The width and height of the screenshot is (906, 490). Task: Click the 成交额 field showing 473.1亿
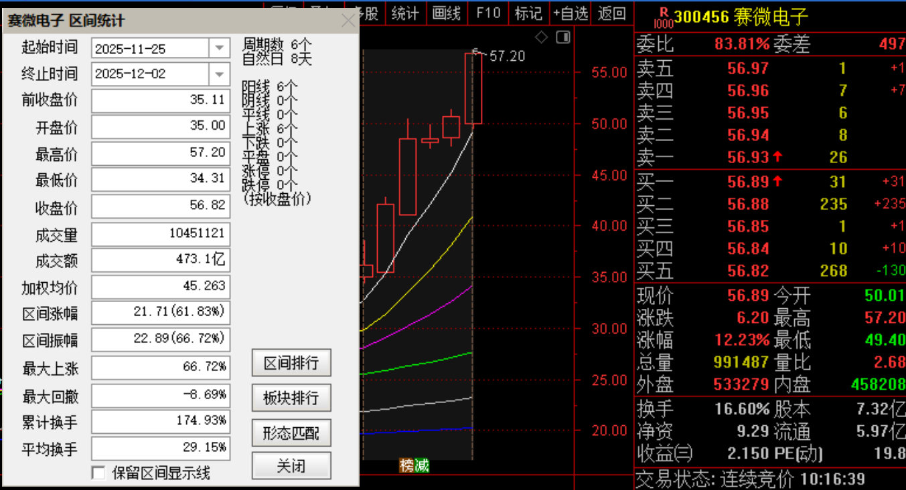pyautogui.click(x=161, y=260)
